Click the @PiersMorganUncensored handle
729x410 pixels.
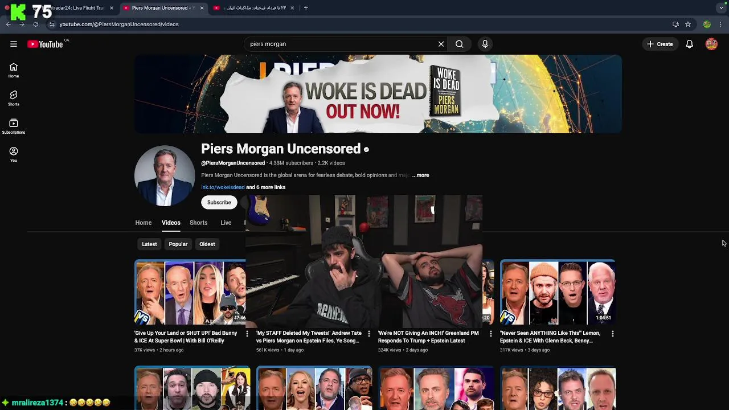233,163
